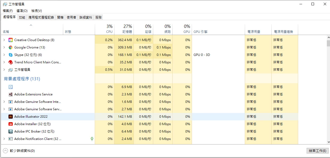
Task: Open the 檔案(F) menu
Action: tap(8, 11)
